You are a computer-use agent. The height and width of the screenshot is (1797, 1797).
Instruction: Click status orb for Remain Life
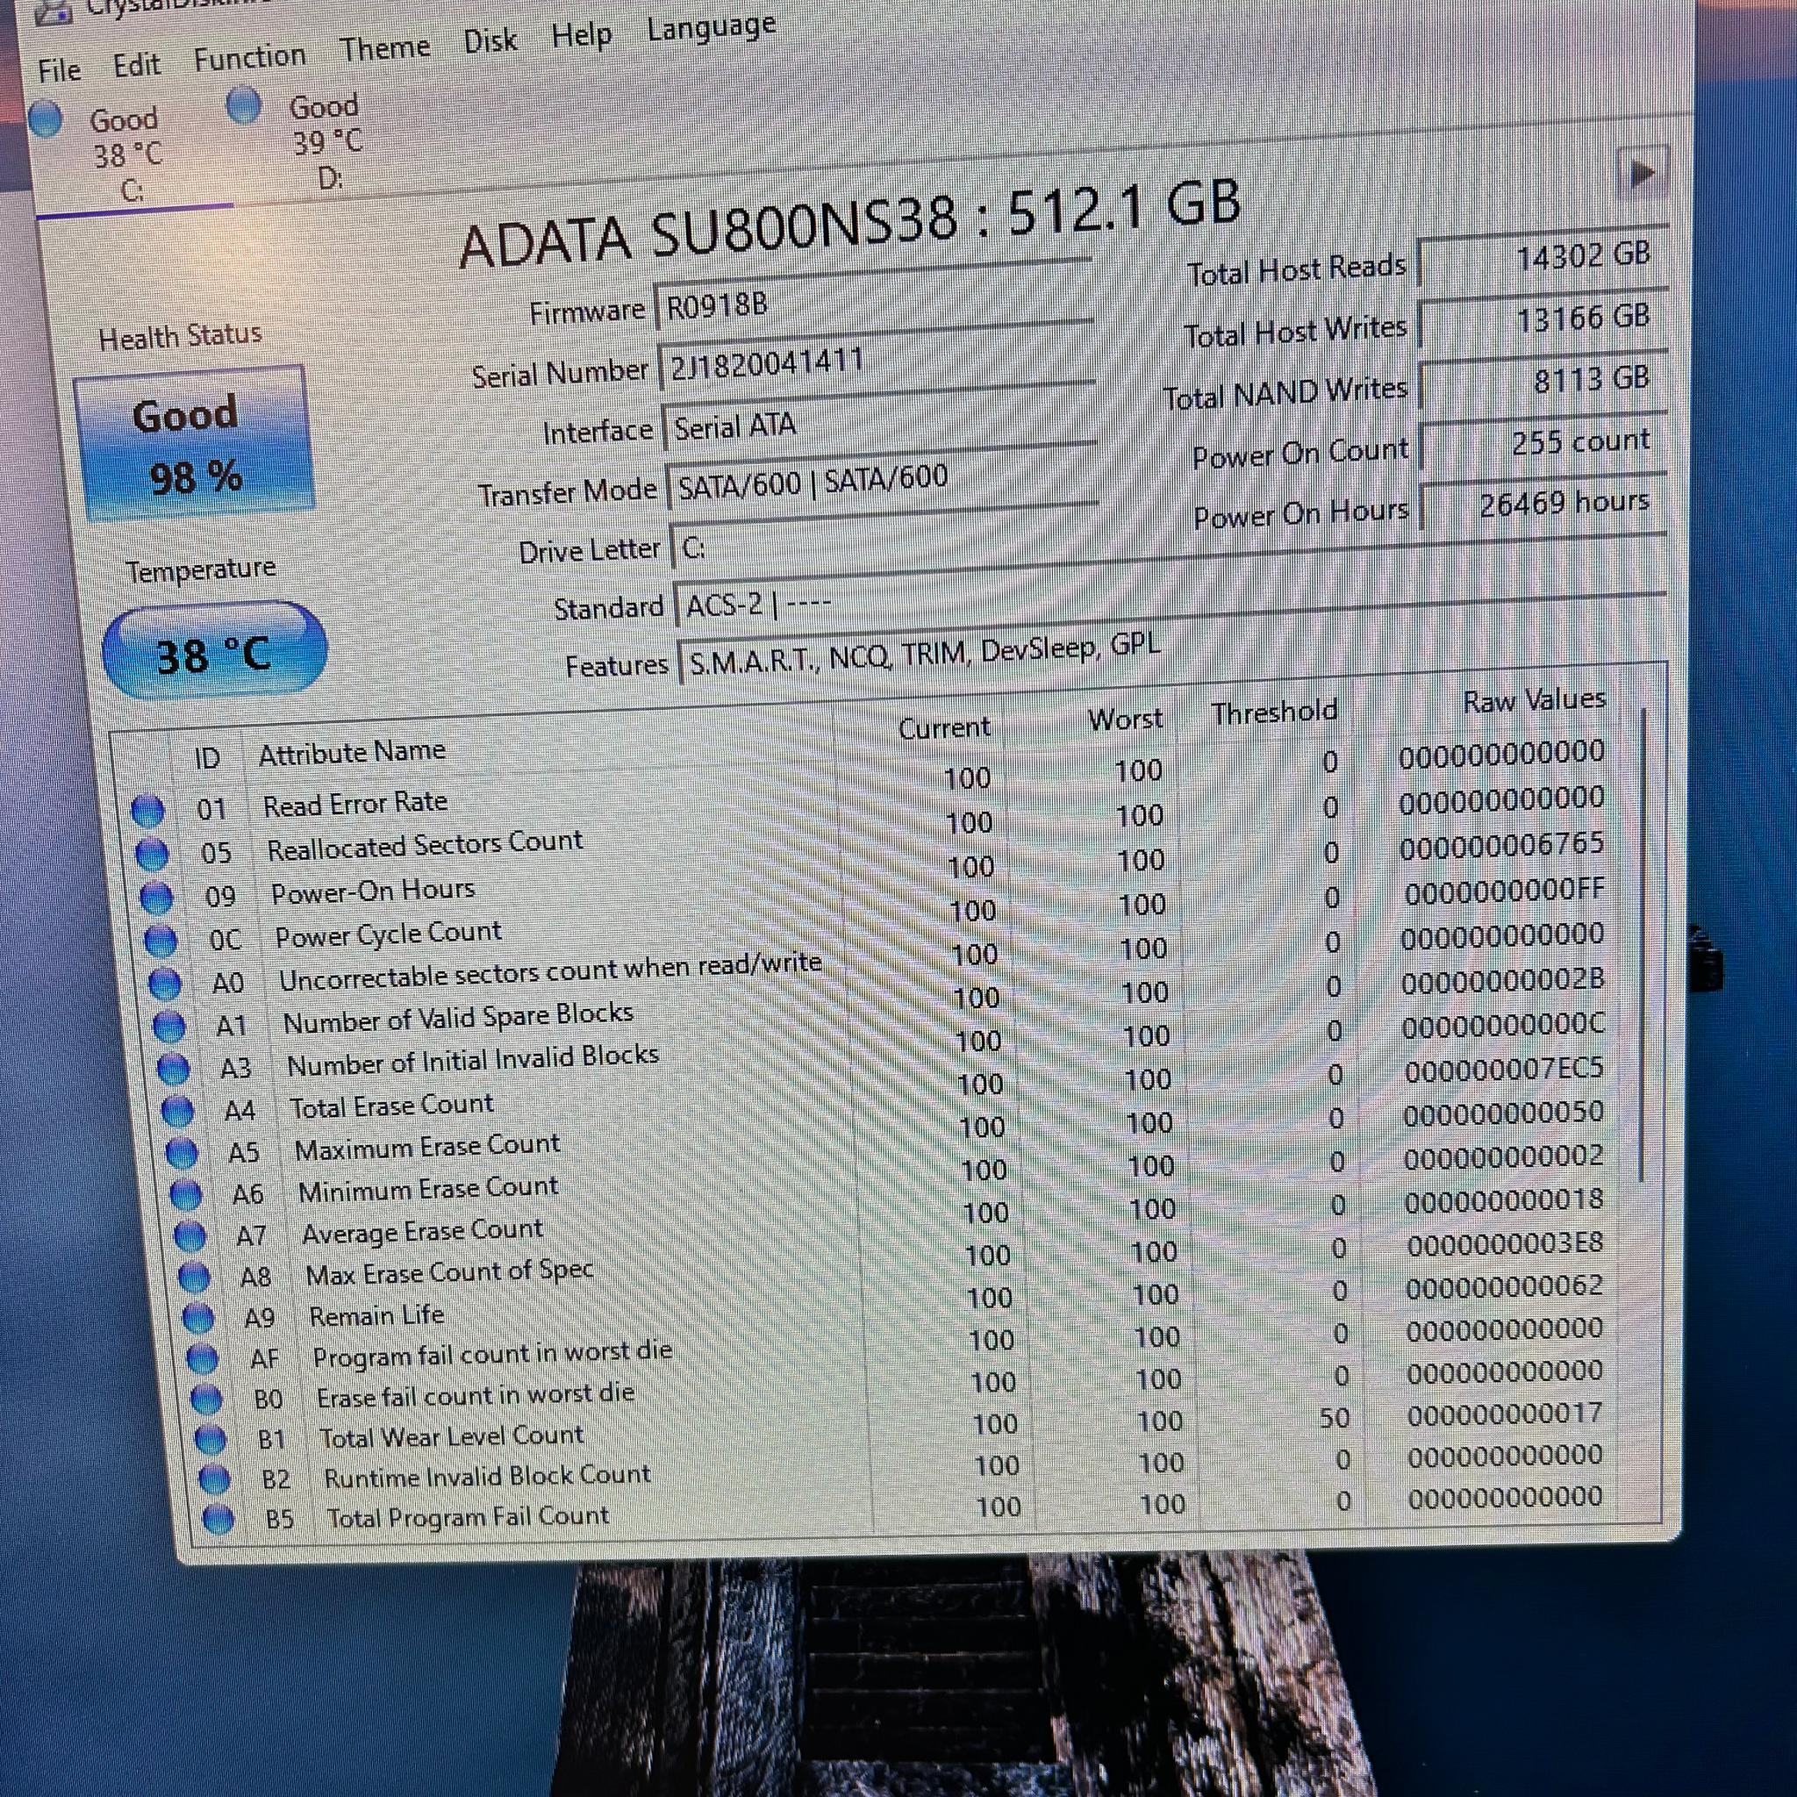(197, 1319)
